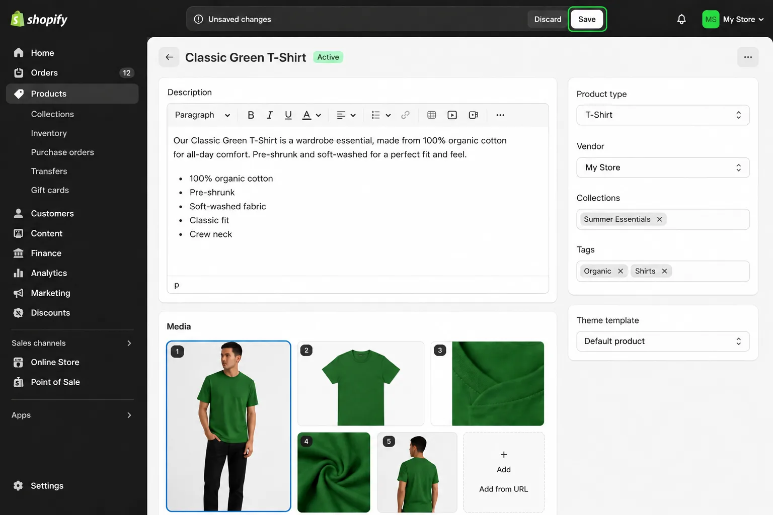
Task: Click Add from URL
Action: coord(503,489)
